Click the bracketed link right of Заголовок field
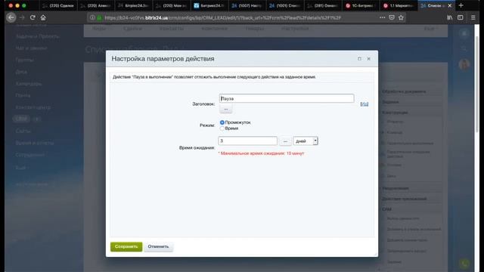The height and width of the screenshot is (272, 484). pos(365,104)
